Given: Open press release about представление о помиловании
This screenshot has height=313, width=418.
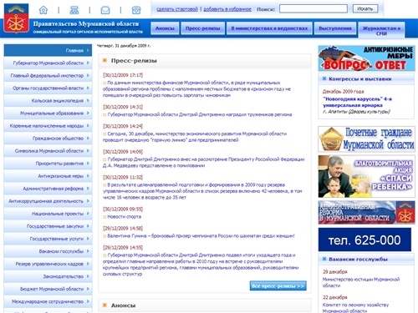Looking at the screenshot, I should click(x=204, y=163).
